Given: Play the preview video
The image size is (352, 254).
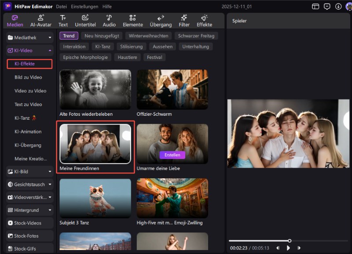Looking at the screenshot, I should [289, 248].
